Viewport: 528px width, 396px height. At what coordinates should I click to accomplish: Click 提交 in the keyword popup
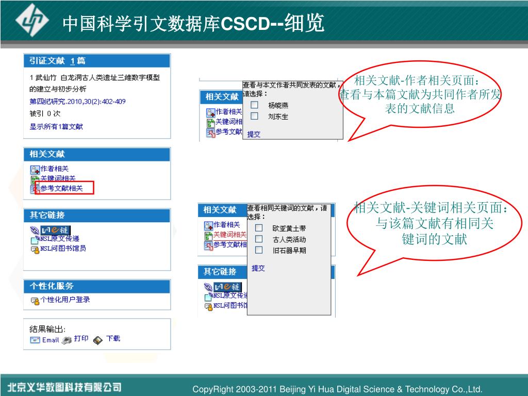[258, 268]
